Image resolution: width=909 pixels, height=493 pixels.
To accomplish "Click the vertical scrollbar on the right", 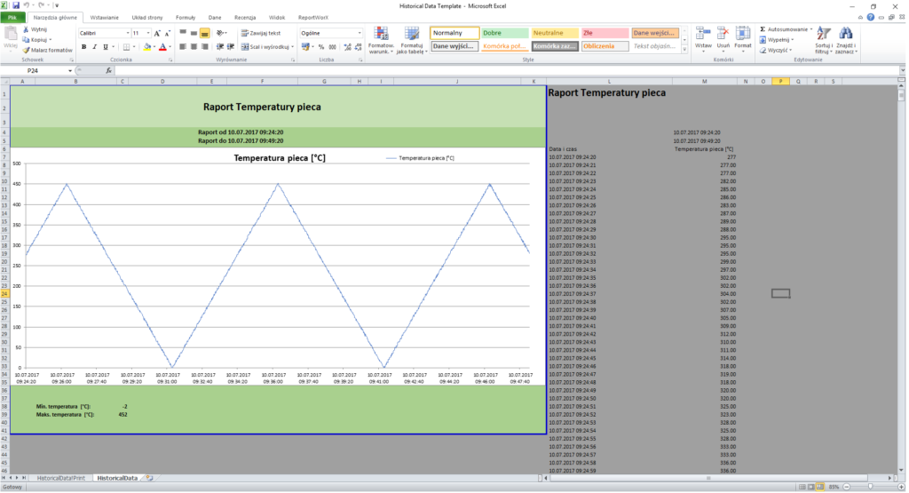I will click(902, 278).
